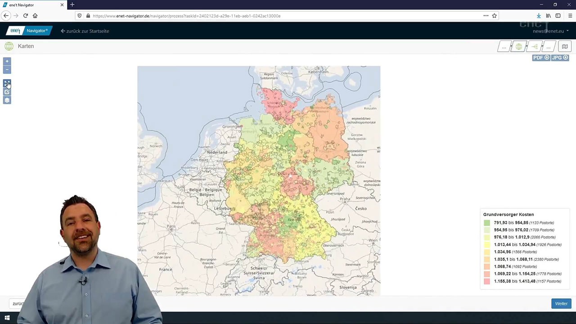Zoom in on the map with plus button
The image size is (576, 324).
(7, 61)
